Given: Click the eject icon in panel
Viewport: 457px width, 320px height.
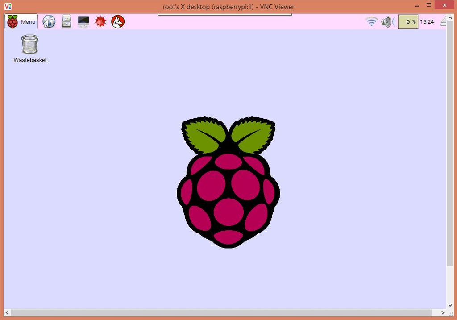Looking at the screenshot, I should [x=443, y=21].
